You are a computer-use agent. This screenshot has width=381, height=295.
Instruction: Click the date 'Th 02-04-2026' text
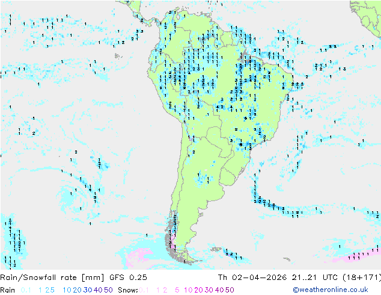point(252,277)
